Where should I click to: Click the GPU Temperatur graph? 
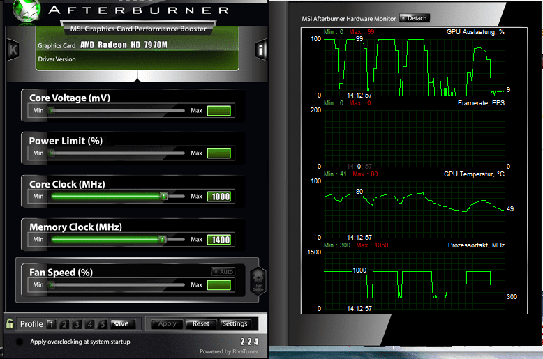point(414,209)
